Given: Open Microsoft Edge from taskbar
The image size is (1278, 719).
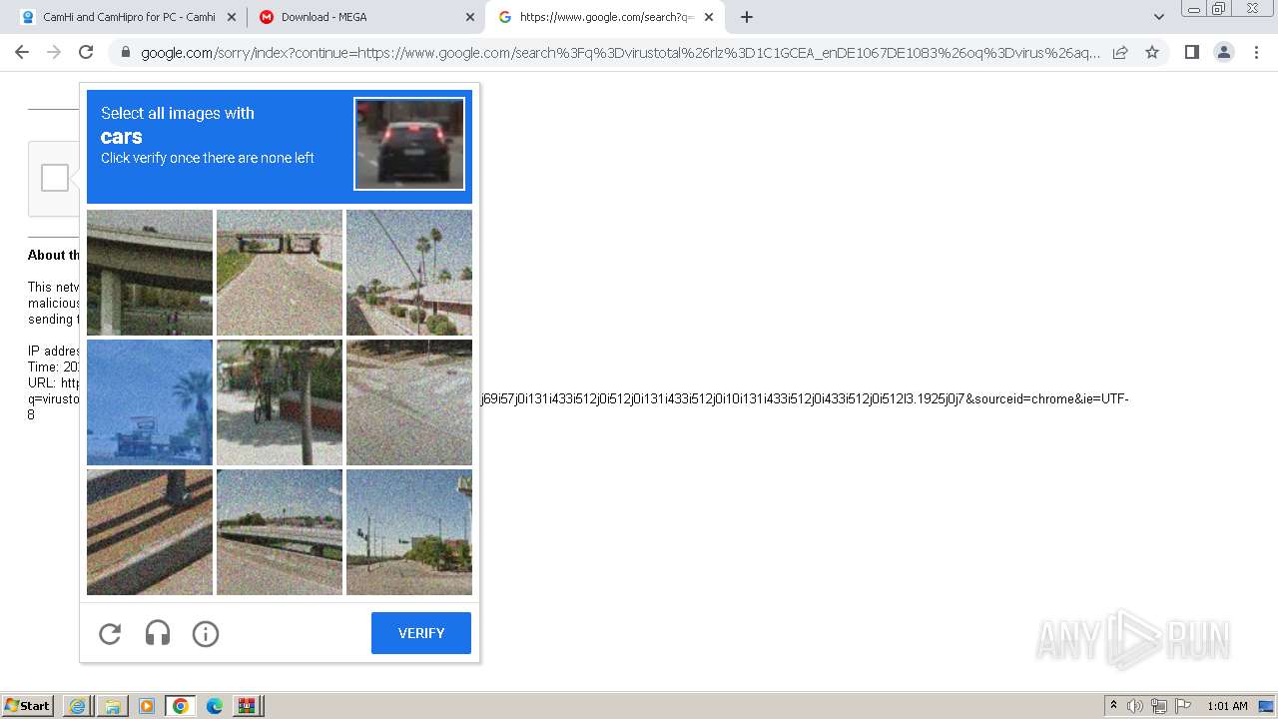Looking at the screenshot, I should coord(214,706).
